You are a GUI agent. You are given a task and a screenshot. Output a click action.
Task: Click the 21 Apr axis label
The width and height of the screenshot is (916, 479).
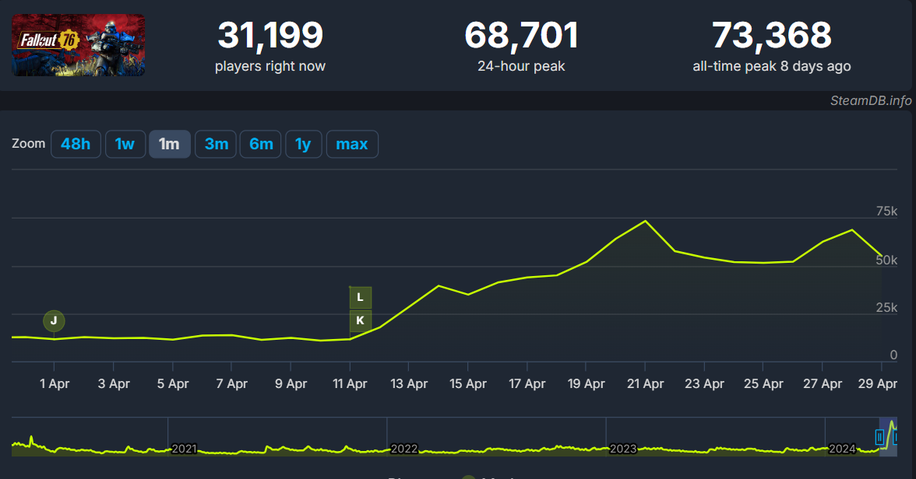645,384
